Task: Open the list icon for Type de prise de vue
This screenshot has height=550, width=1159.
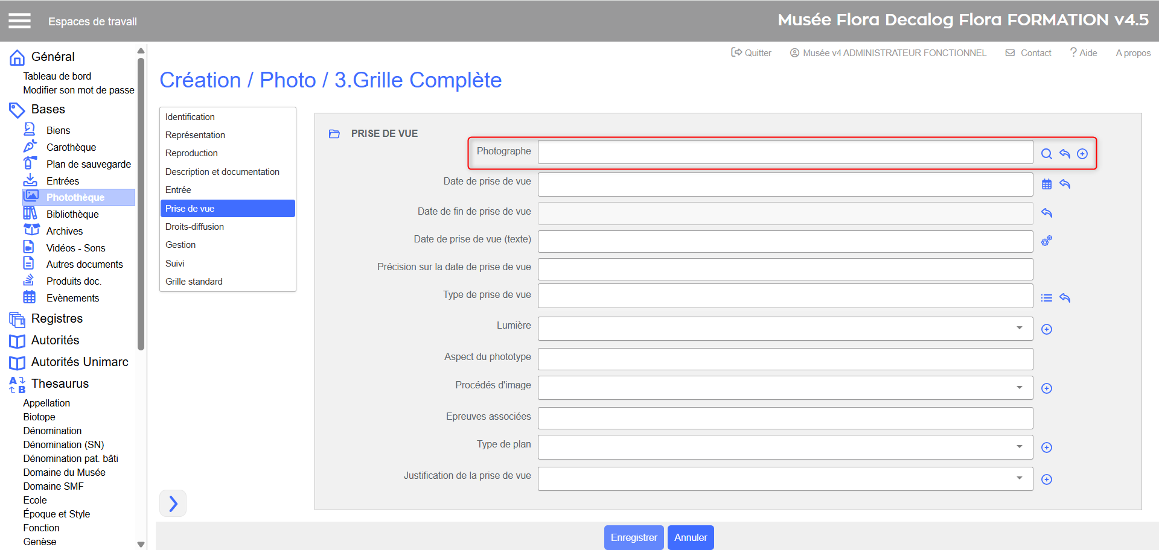Action: [x=1046, y=298]
